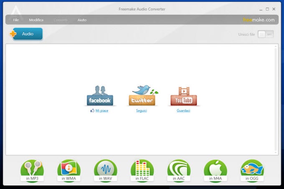The width and height of the screenshot is (284, 189).
Task: Convert using the in OGG fish icon
Action: tap(252, 171)
